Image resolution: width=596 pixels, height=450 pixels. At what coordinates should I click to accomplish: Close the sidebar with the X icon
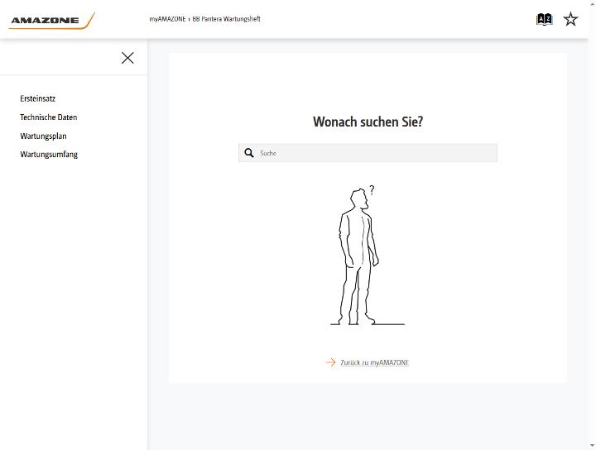pos(127,58)
